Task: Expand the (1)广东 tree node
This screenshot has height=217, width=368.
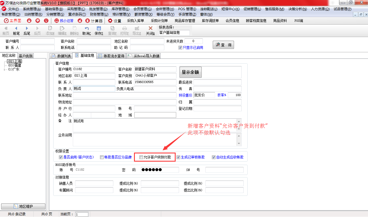Action: pos(5,69)
